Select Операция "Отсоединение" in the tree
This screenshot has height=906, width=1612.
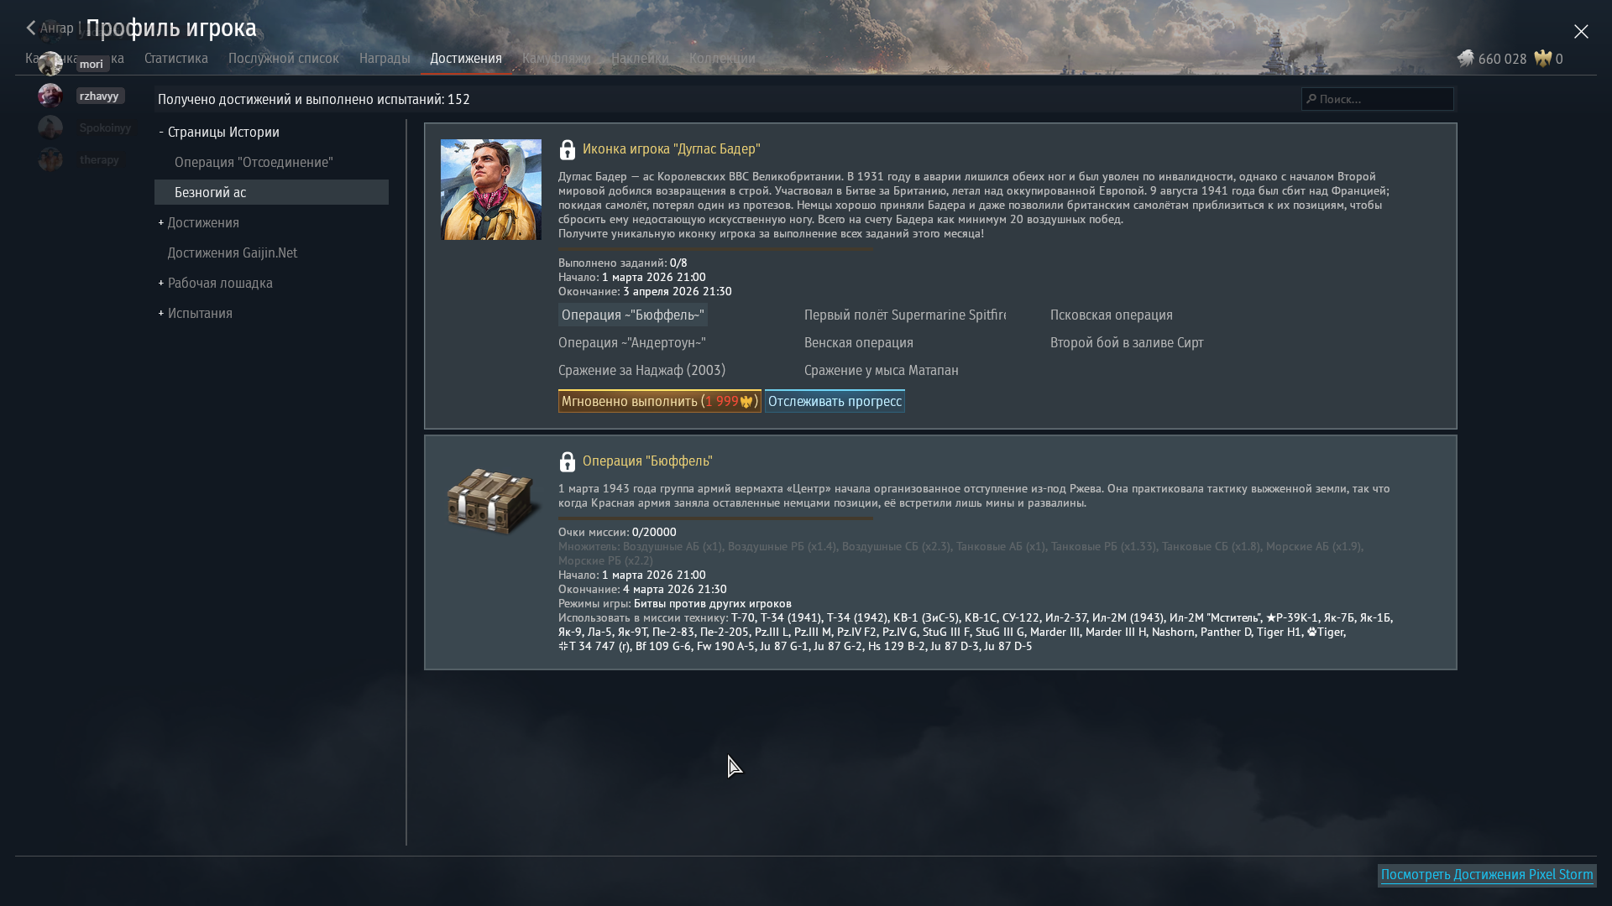click(x=254, y=163)
